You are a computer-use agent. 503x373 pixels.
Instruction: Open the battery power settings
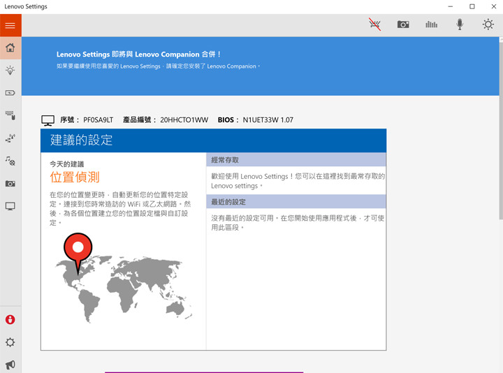[10, 93]
